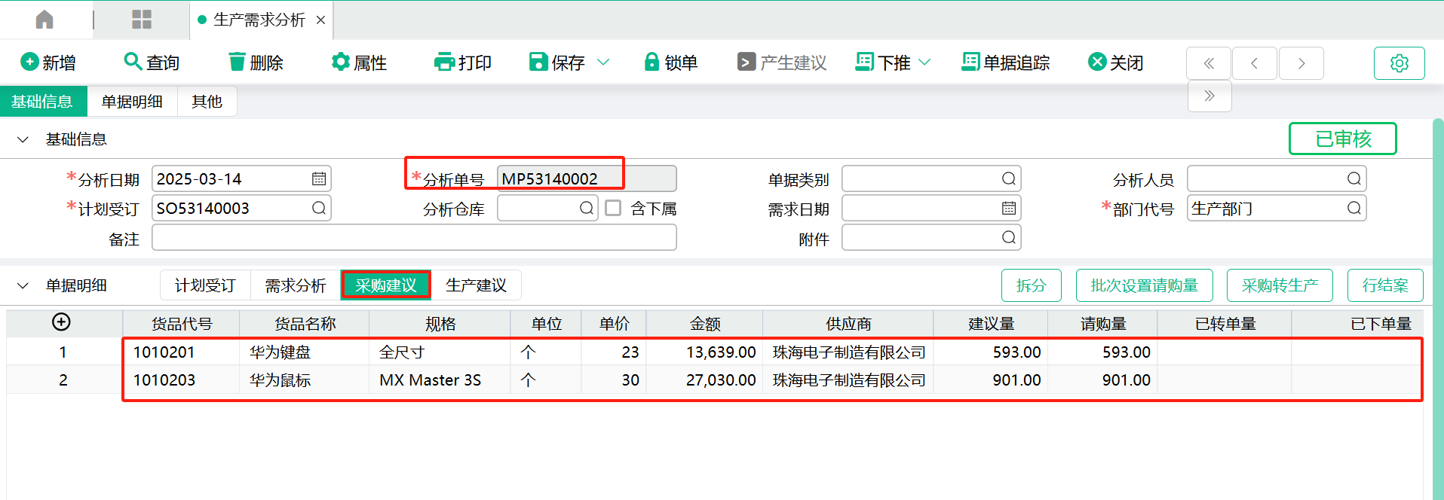Click 产生建议 generate suggestion button
This screenshot has height=500, width=1444.
(x=782, y=62)
